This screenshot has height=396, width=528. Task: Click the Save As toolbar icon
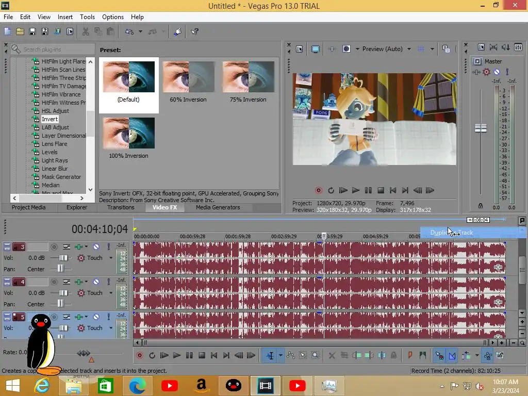point(45,31)
